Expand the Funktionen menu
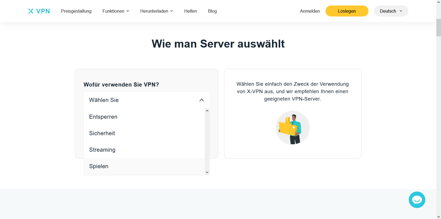441x219 pixels. coord(116,11)
